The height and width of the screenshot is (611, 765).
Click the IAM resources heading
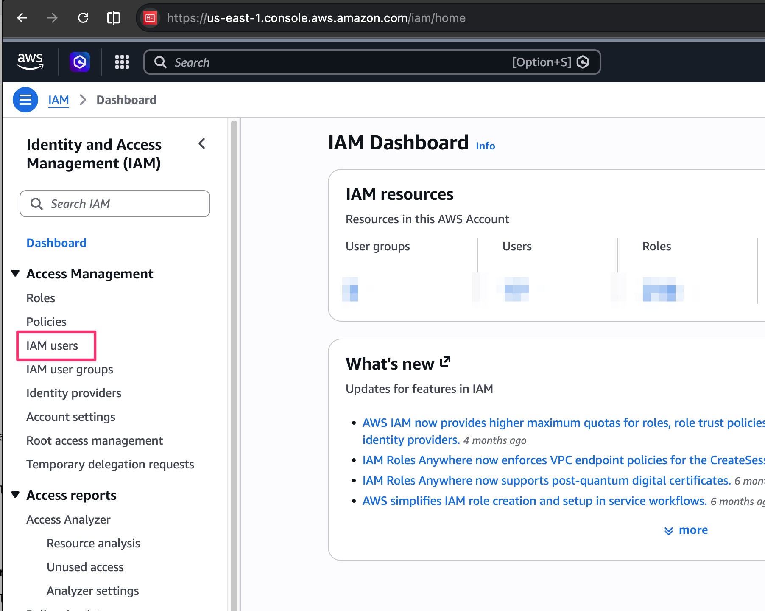(399, 194)
